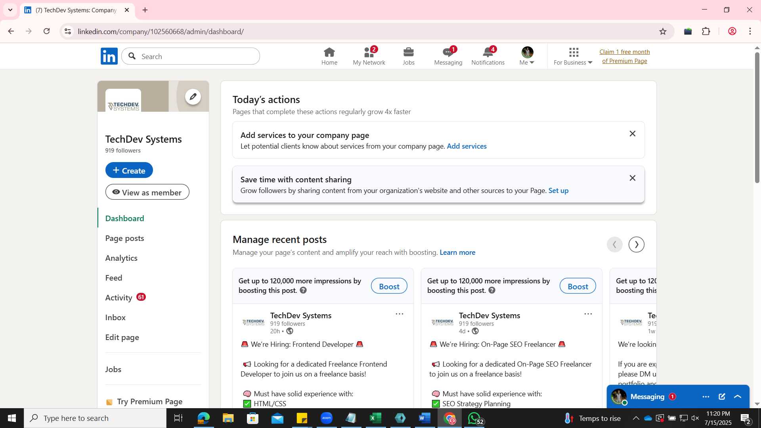Click the Create button
Image resolution: width=761 pixels, height=428 pixels.
(x=129, y=170)
